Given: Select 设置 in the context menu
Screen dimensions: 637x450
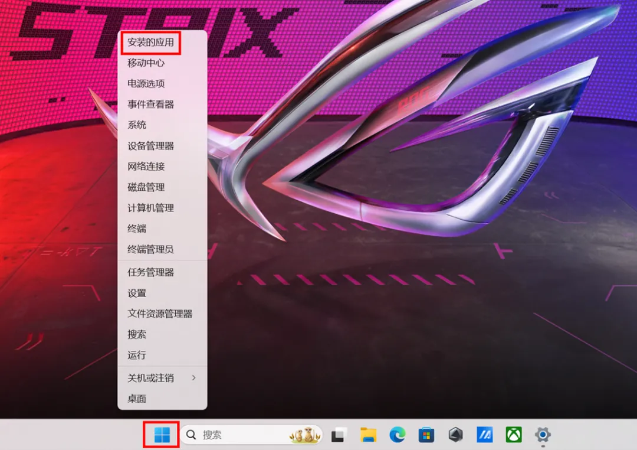Looking at the screenshot, I should (162, 294).
